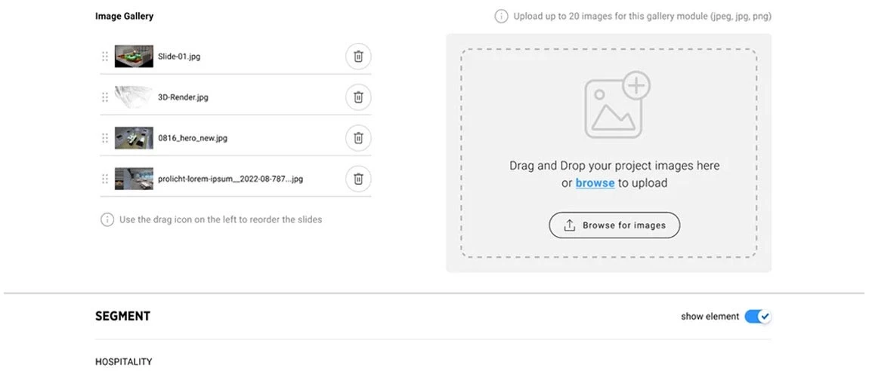Remove 0816_hero_new.jpg via its trash icon
This screenshot has height=377, width=869.
click(x=358, y=138)
